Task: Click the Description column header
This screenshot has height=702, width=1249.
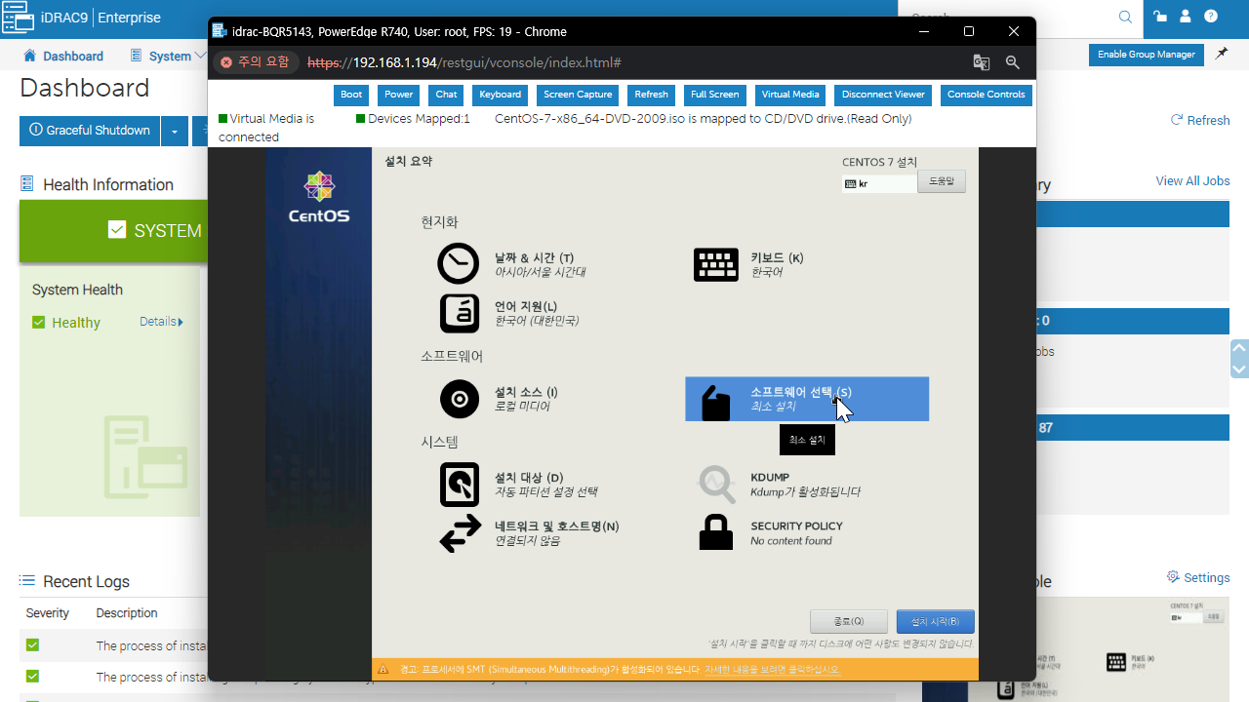Action: click(x=127, y=613)
